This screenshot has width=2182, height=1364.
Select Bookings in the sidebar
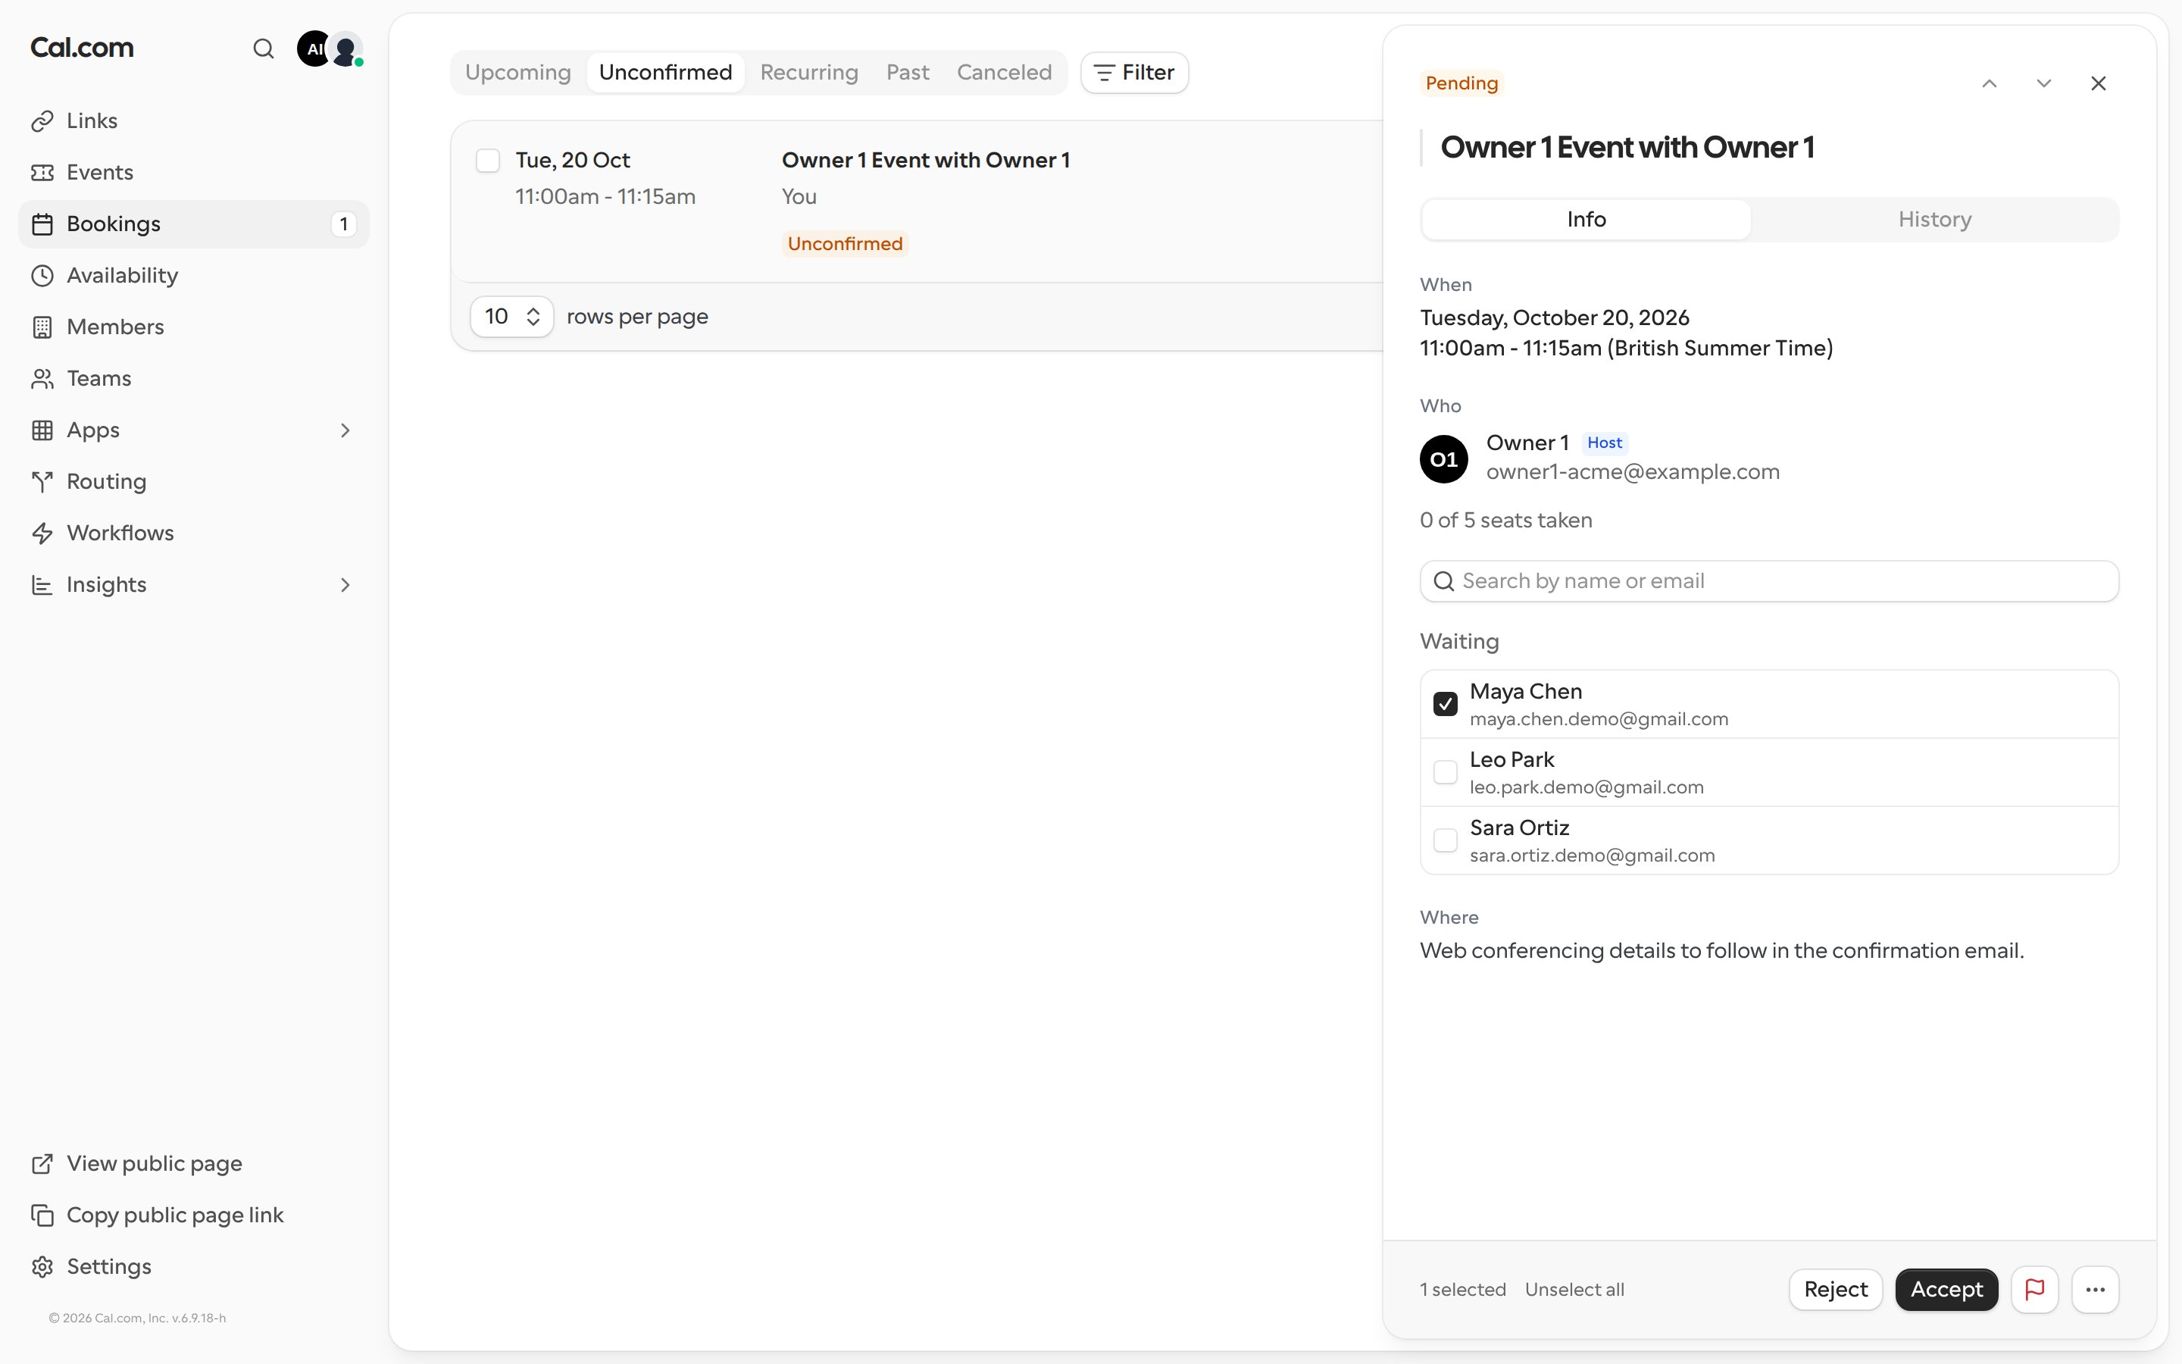[x=194, y=224]
